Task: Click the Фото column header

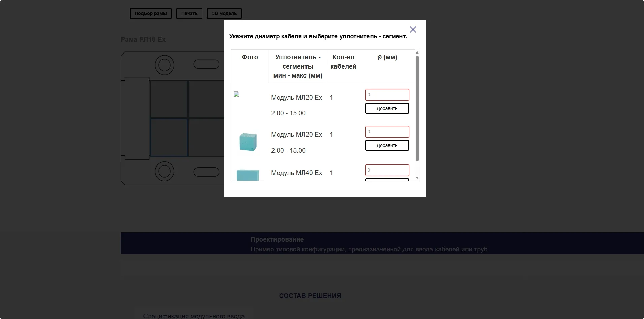Action: click(250, 57)
